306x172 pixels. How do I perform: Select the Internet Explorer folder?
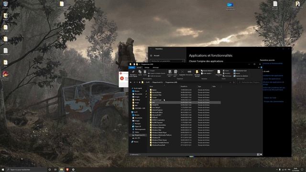(157, 110)
